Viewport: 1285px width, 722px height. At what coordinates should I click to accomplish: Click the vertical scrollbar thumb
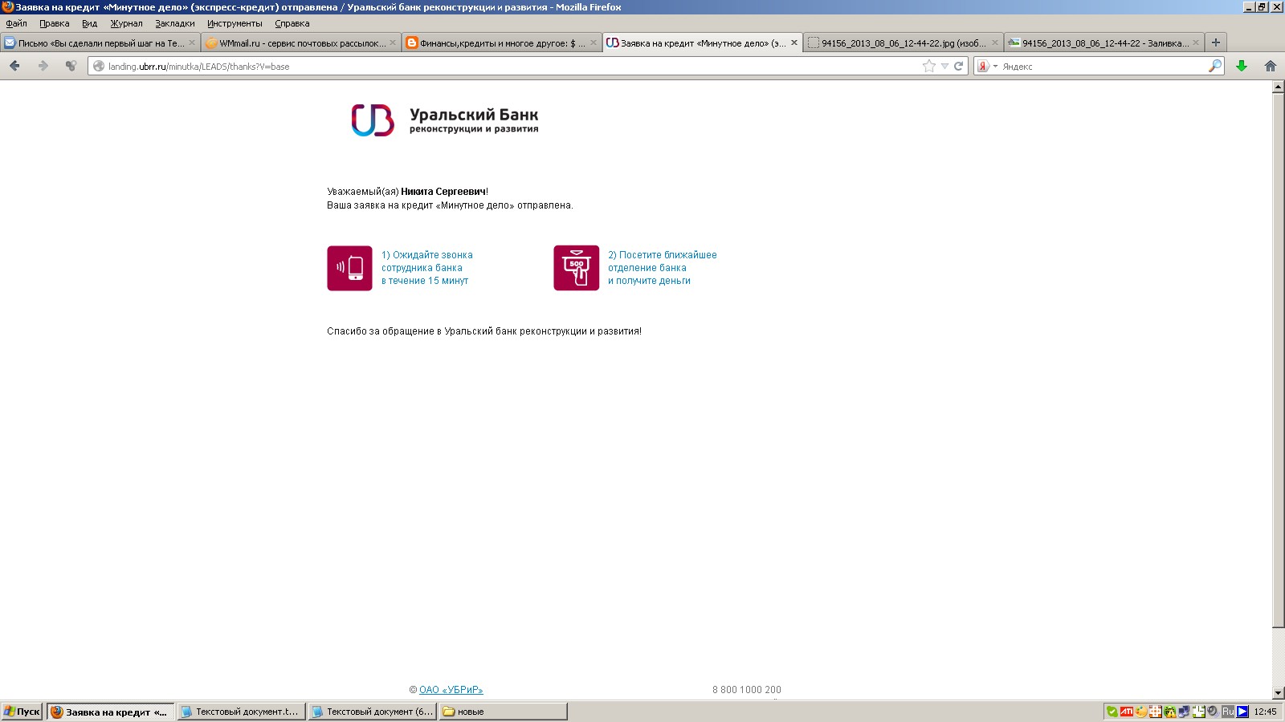click(x=1279, y=360)
